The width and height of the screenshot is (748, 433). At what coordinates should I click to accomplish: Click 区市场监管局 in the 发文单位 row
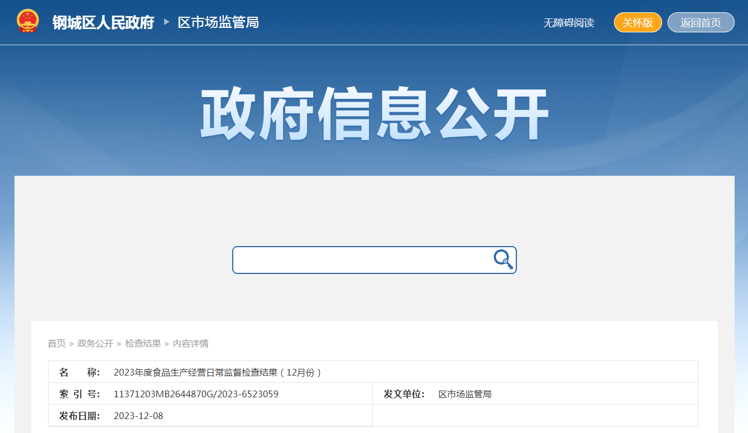465,394
